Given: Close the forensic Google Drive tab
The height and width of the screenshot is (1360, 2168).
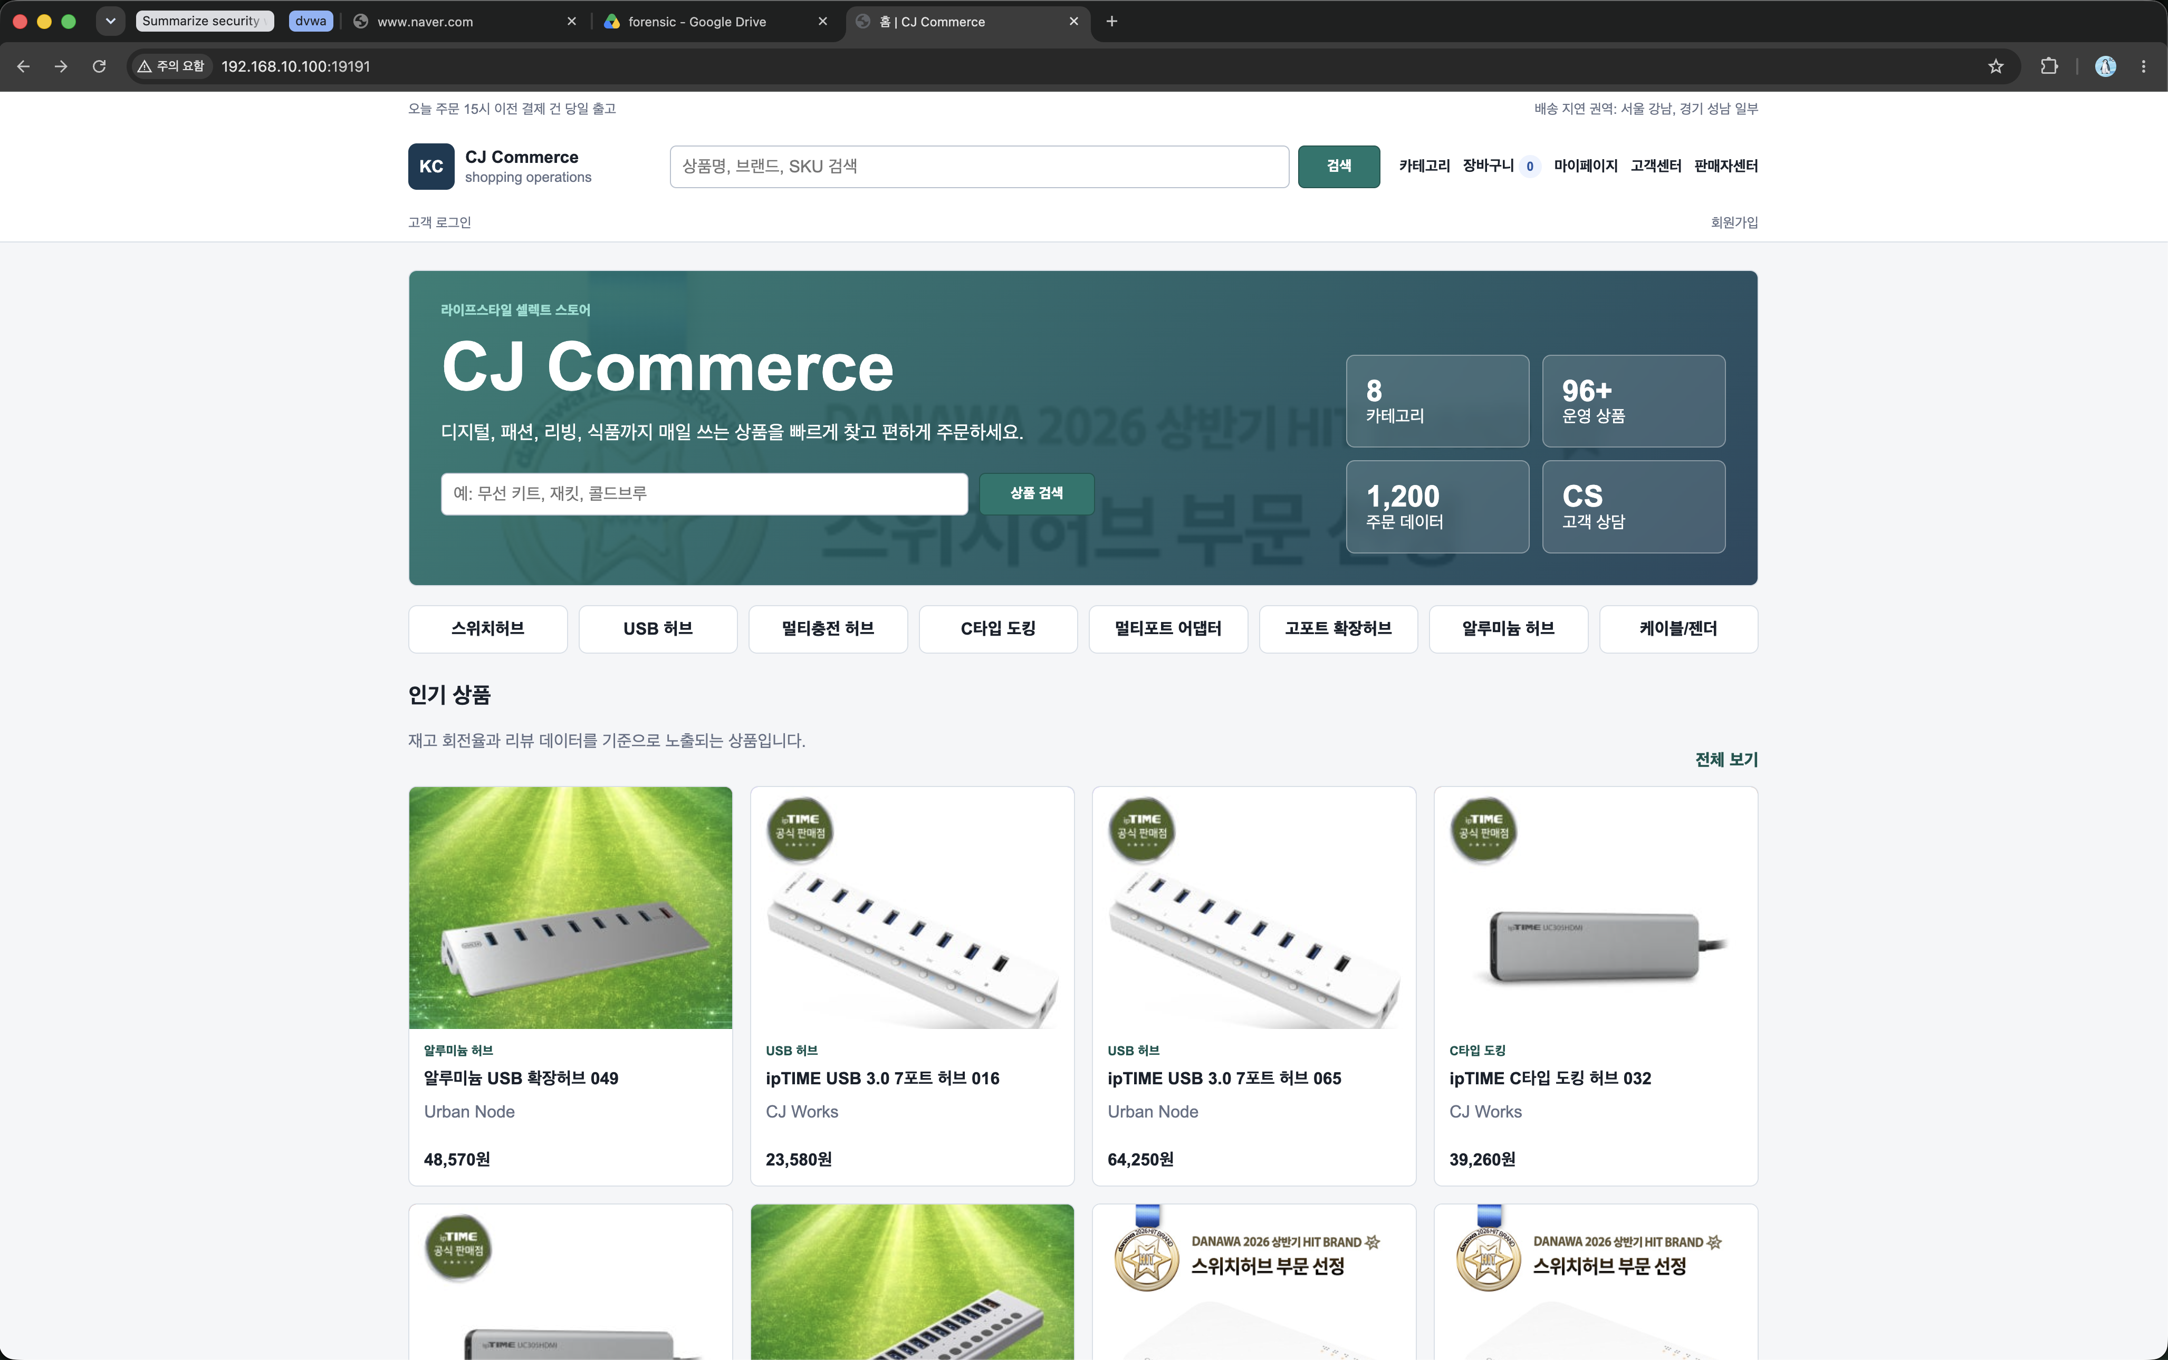Looking at the screenshot, I should pyautogui.click(x=822, y=22).
